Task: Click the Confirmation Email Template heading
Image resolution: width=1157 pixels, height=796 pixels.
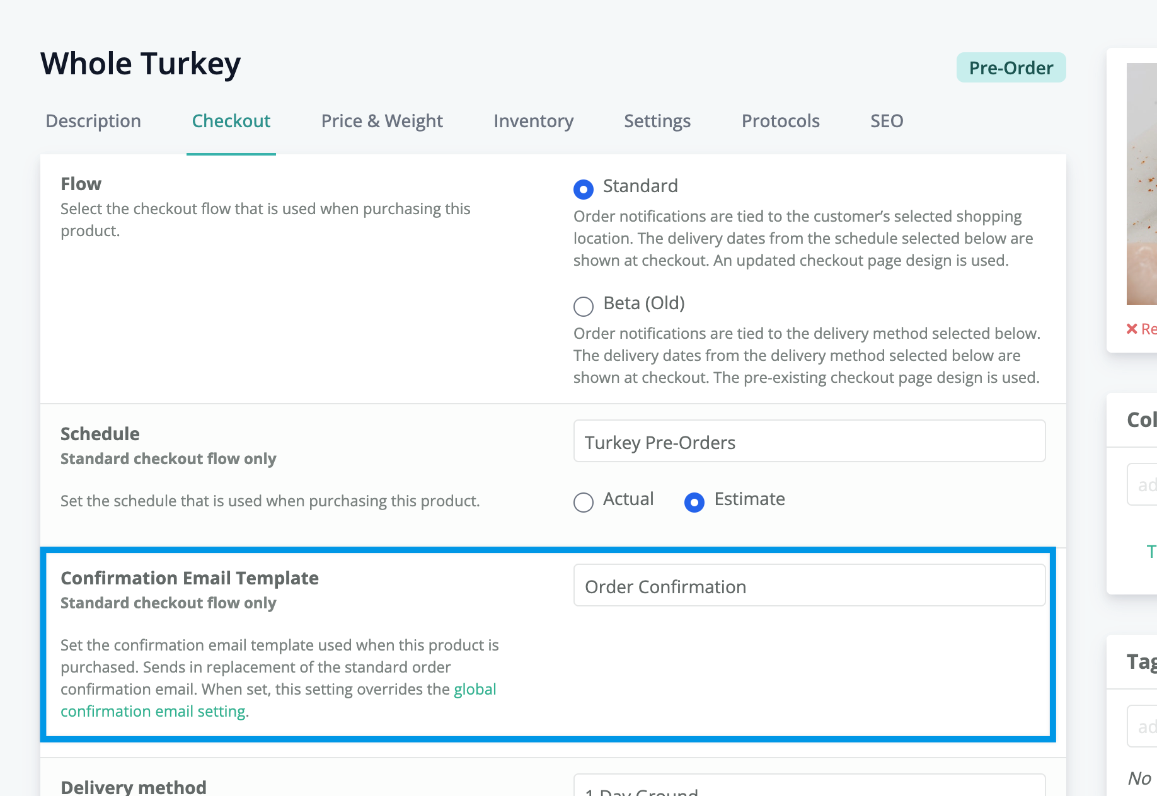Action: [190, 578]
